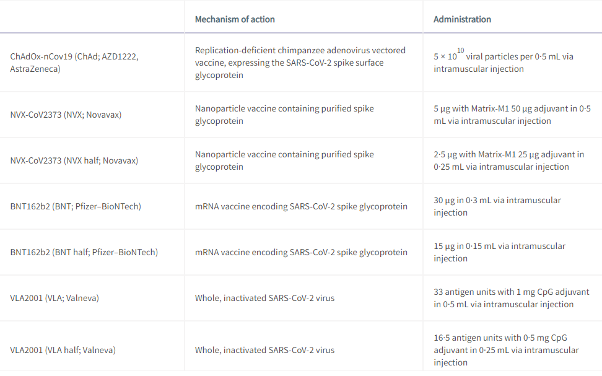Screen dimensions: 602x376
Task: Select the ChAdOx-nCov19 AstraZeneca vaccine name cell
Action: [x=74, y=63]
